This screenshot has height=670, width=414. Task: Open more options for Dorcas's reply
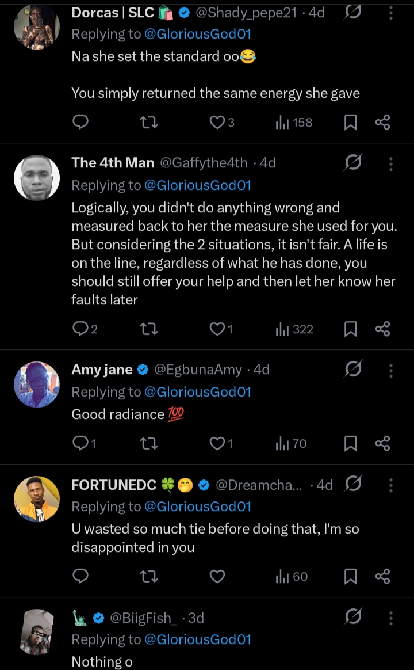tap(391, 13)
